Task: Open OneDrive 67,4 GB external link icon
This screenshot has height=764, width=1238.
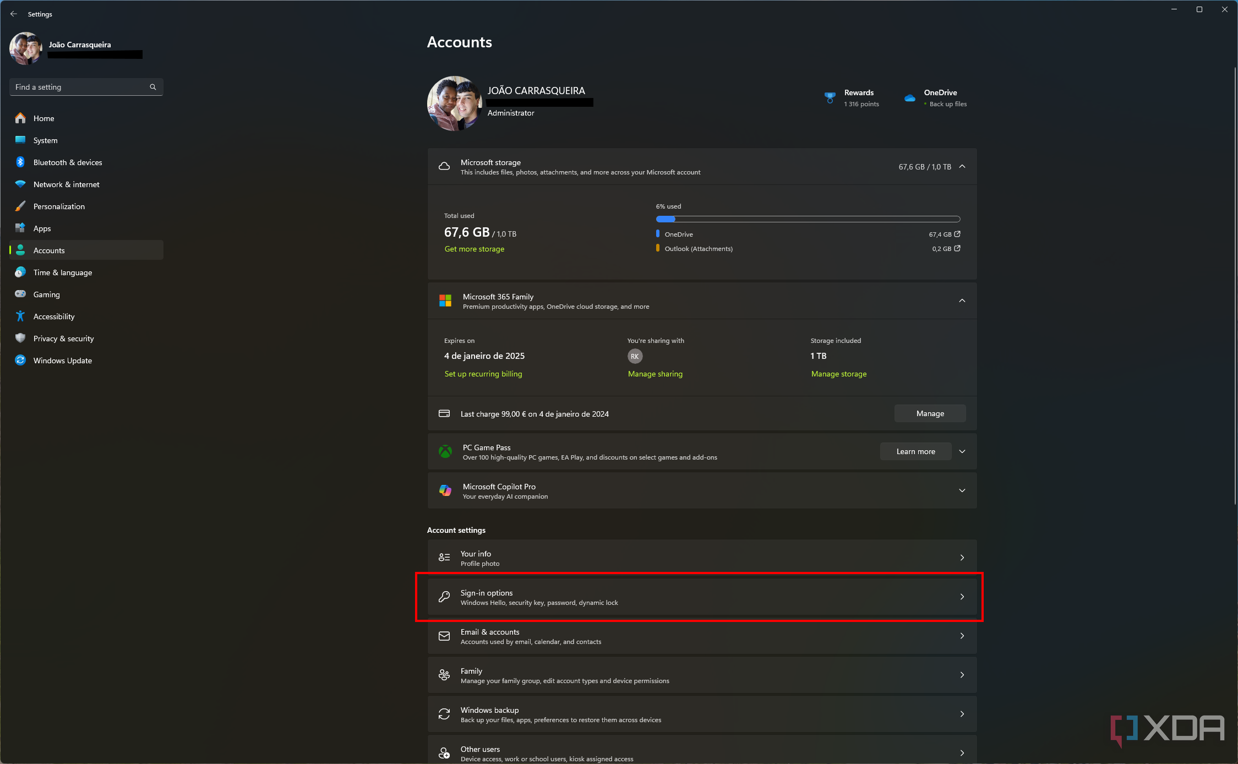Action: click(x=957, y=234)
